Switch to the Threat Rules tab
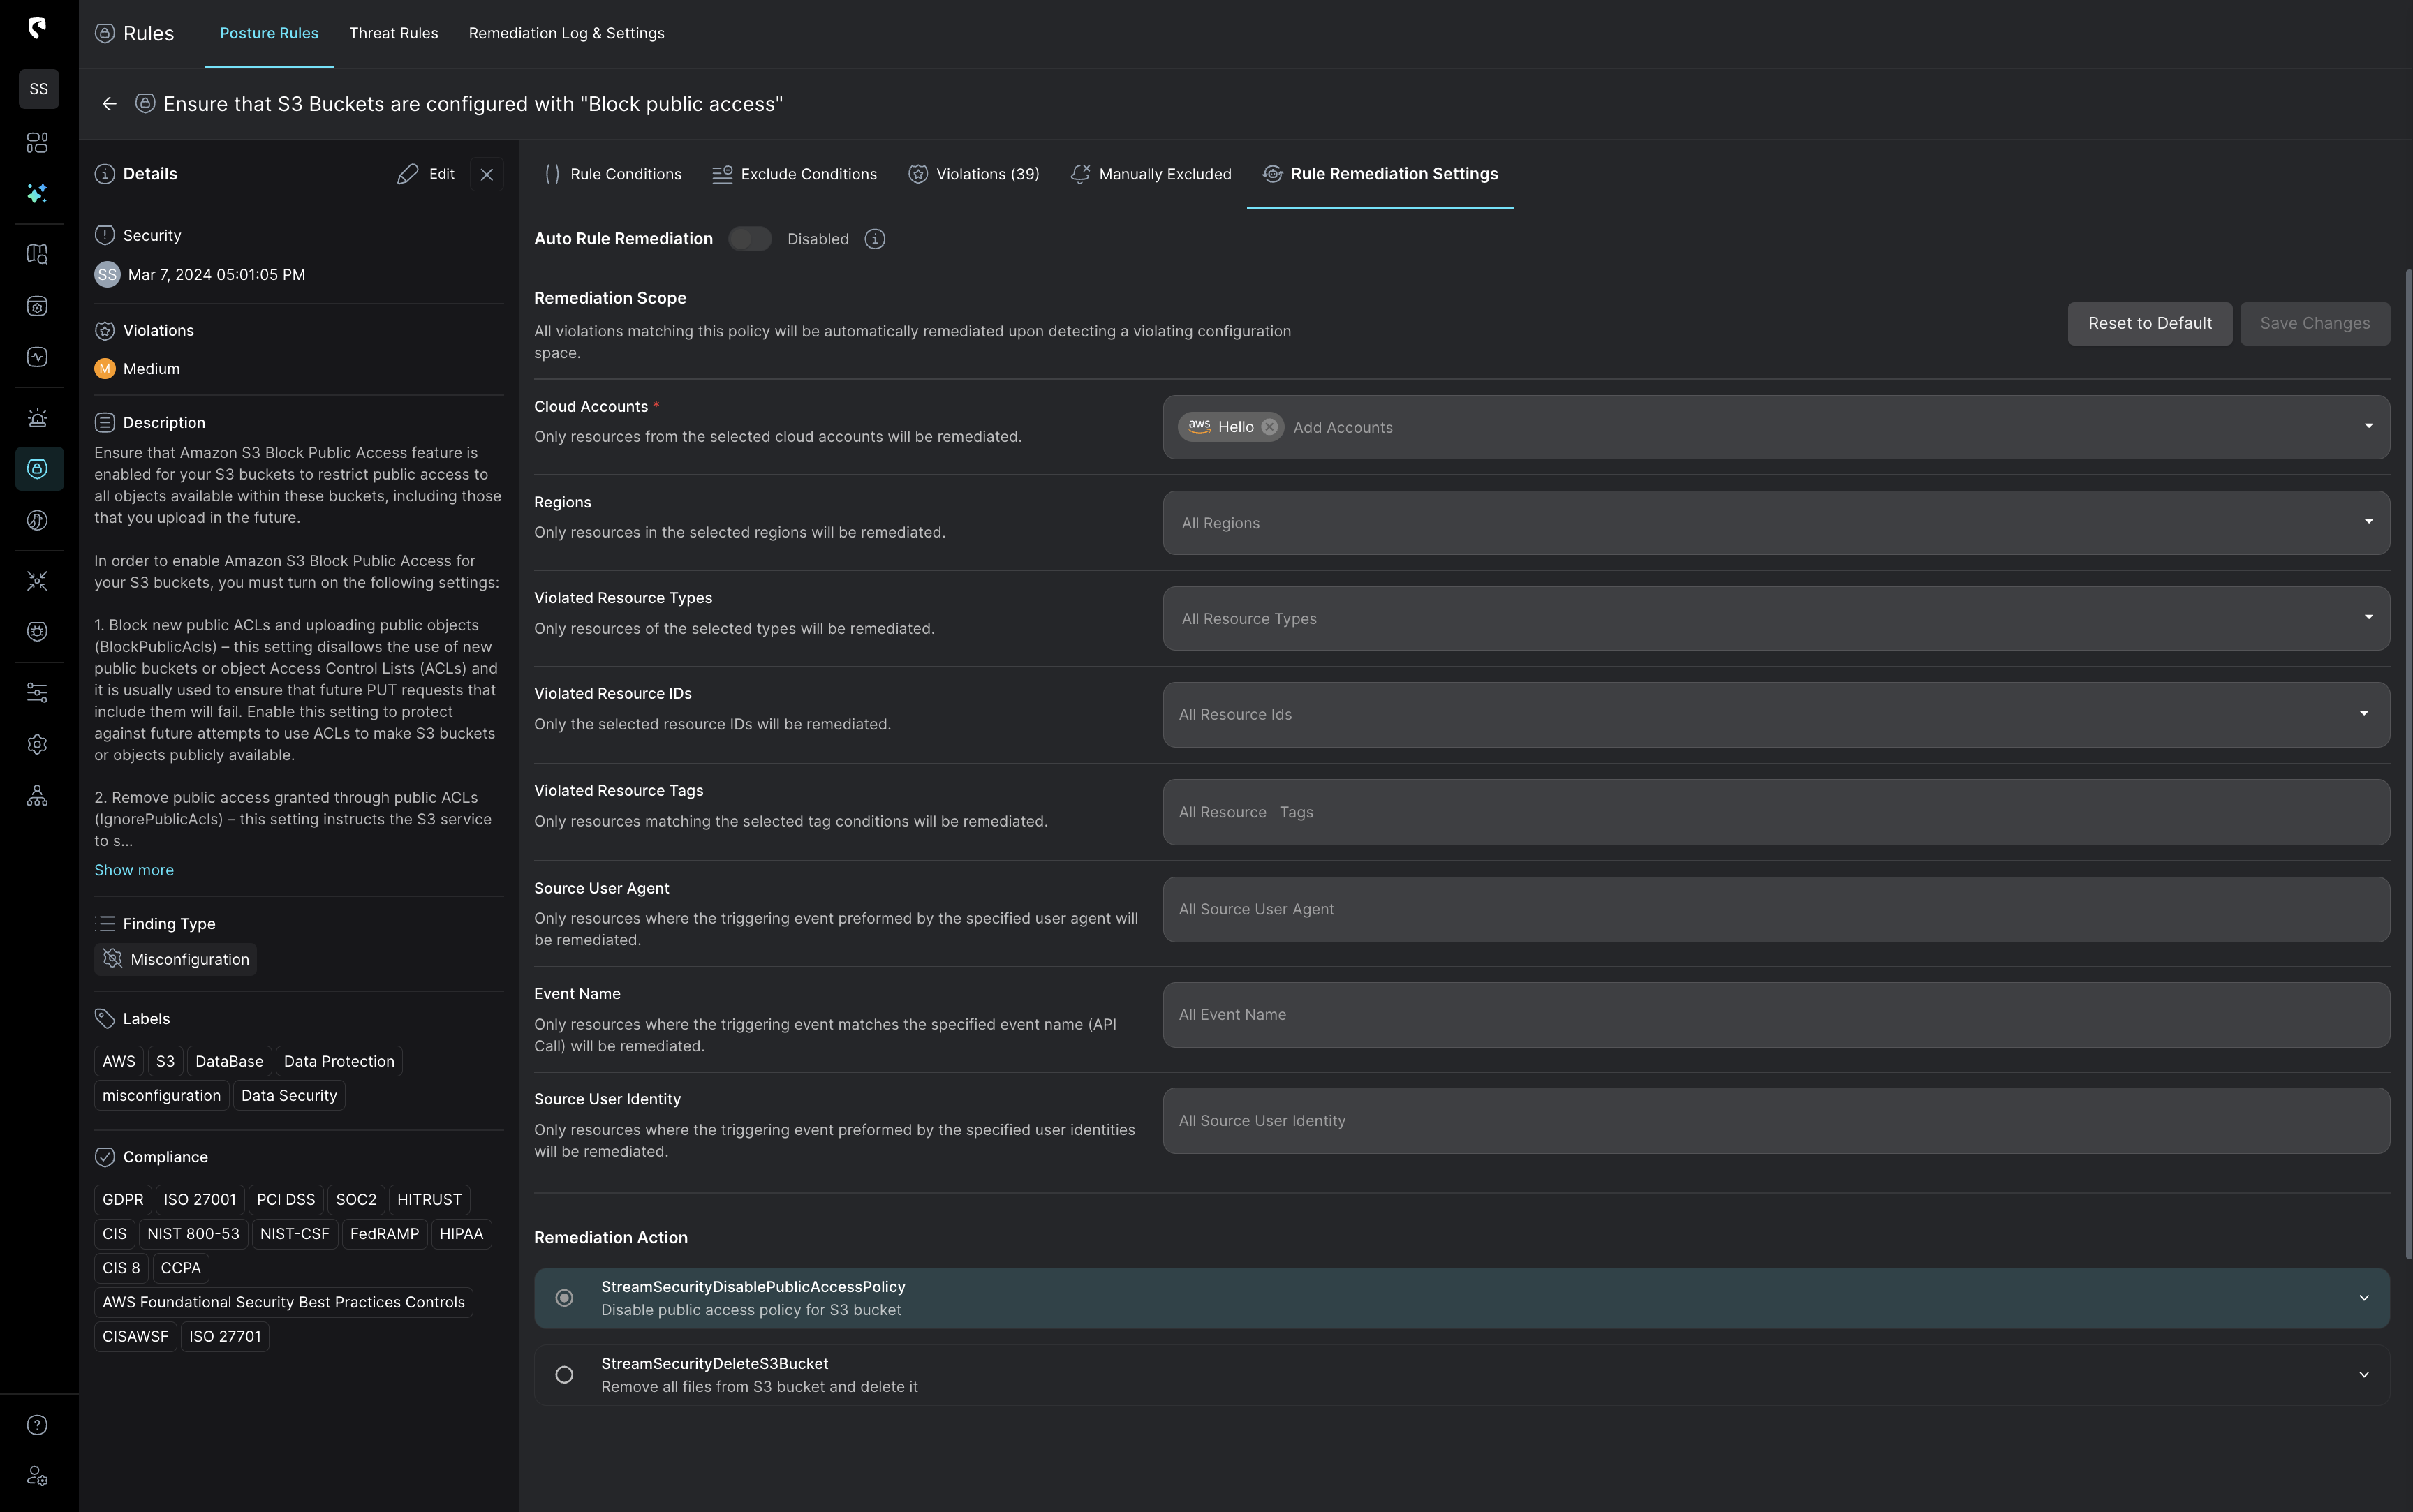This screenshot has height=1512, width=2413. (394, 33)
